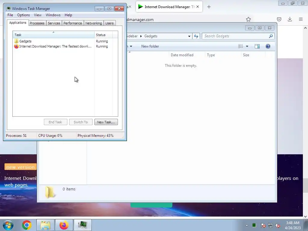
Task: Click the scroll up arrow of Firefox page
Action: 305,28
